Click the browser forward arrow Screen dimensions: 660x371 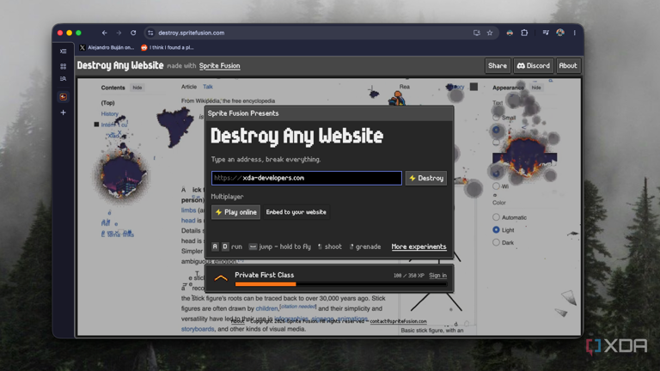tap(119, 33)
